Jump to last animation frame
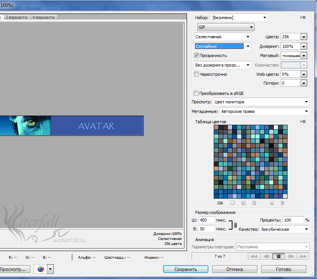Viewport: 317px width, 279px height. [303, 256]
